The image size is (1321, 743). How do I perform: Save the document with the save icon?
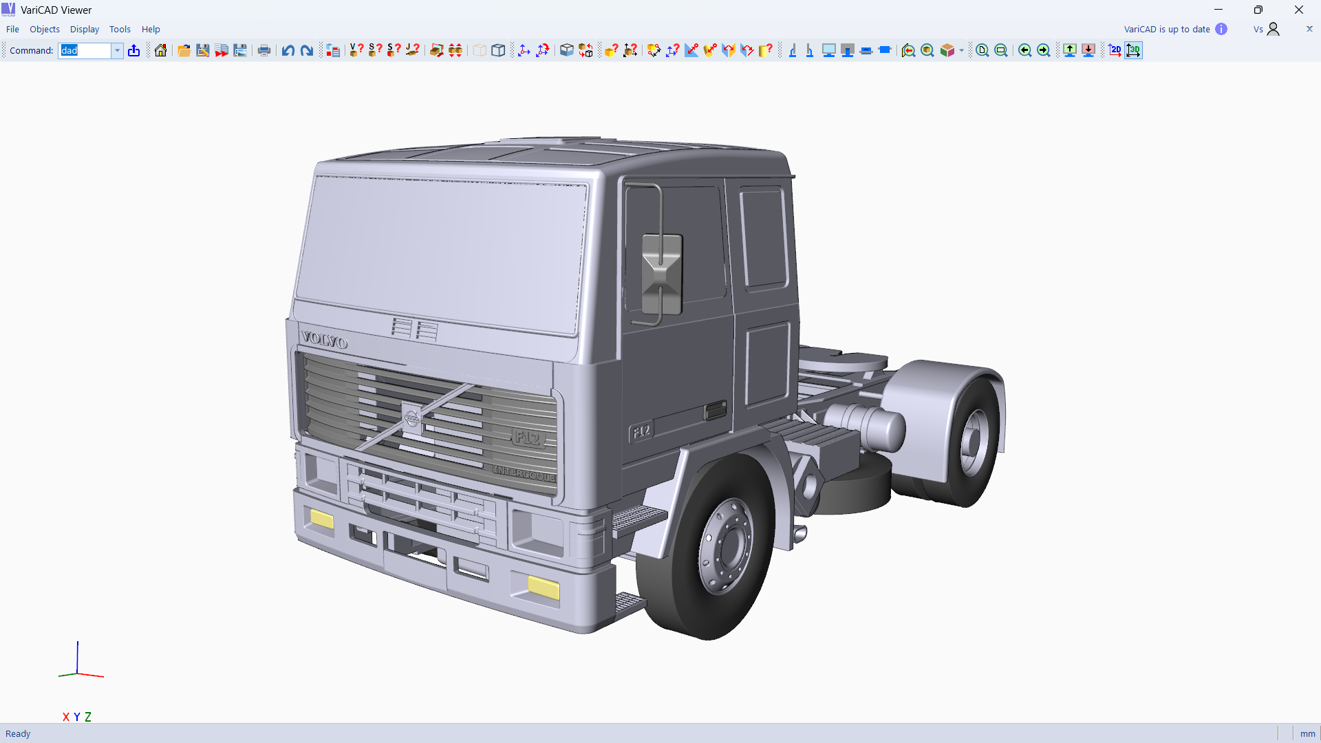pyautogui.click(x=202, y=50)
